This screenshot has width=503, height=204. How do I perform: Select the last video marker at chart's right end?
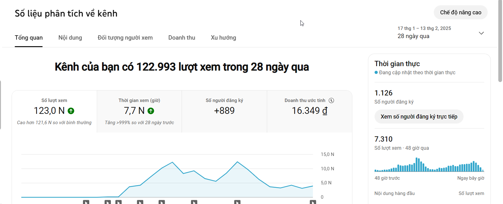tap(313, 202)
